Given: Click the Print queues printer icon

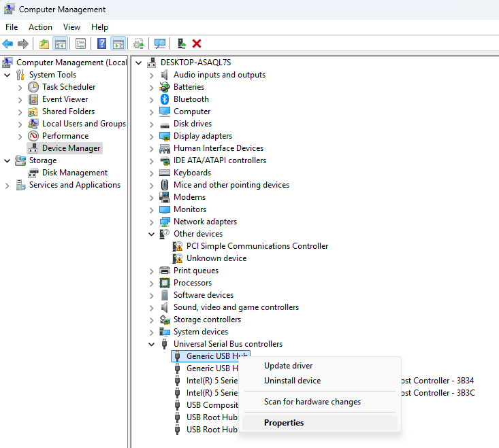Looking at the screenshot, I should 165,271.
